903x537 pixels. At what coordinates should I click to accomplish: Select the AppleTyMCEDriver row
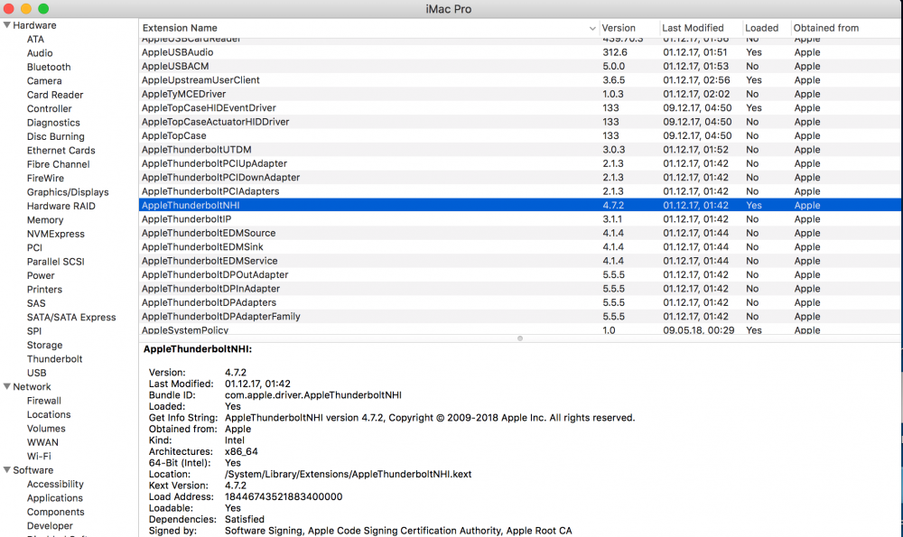pyautogui.click(x=520, y=94)
